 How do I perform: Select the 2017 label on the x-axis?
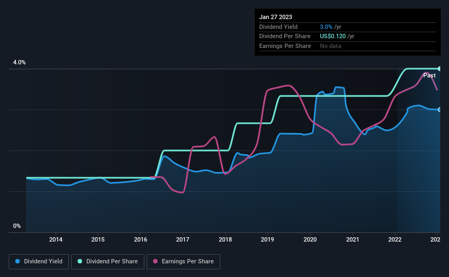[x=183, y=239]
